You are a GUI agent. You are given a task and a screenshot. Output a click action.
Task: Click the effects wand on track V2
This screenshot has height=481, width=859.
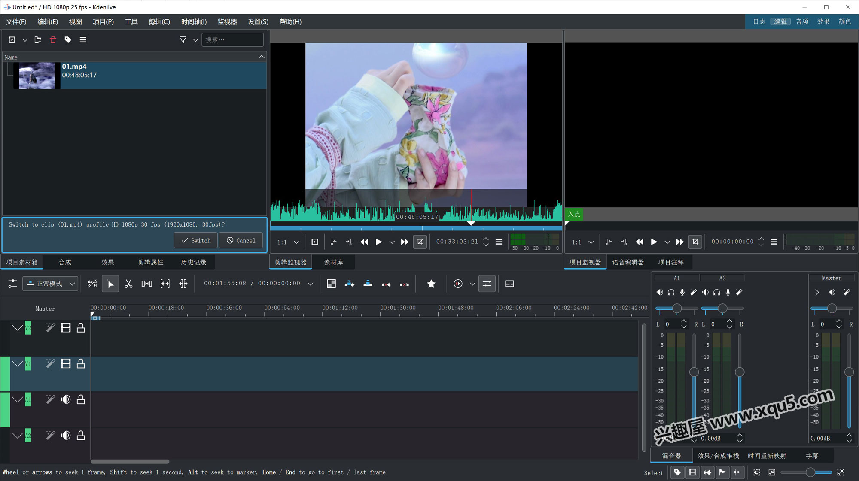tap(50, 328)
